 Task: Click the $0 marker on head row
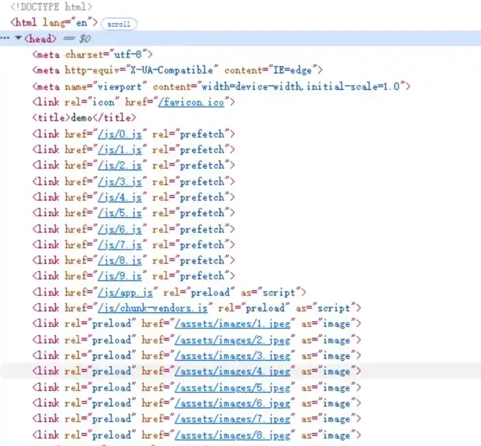[x=85, y=38]
